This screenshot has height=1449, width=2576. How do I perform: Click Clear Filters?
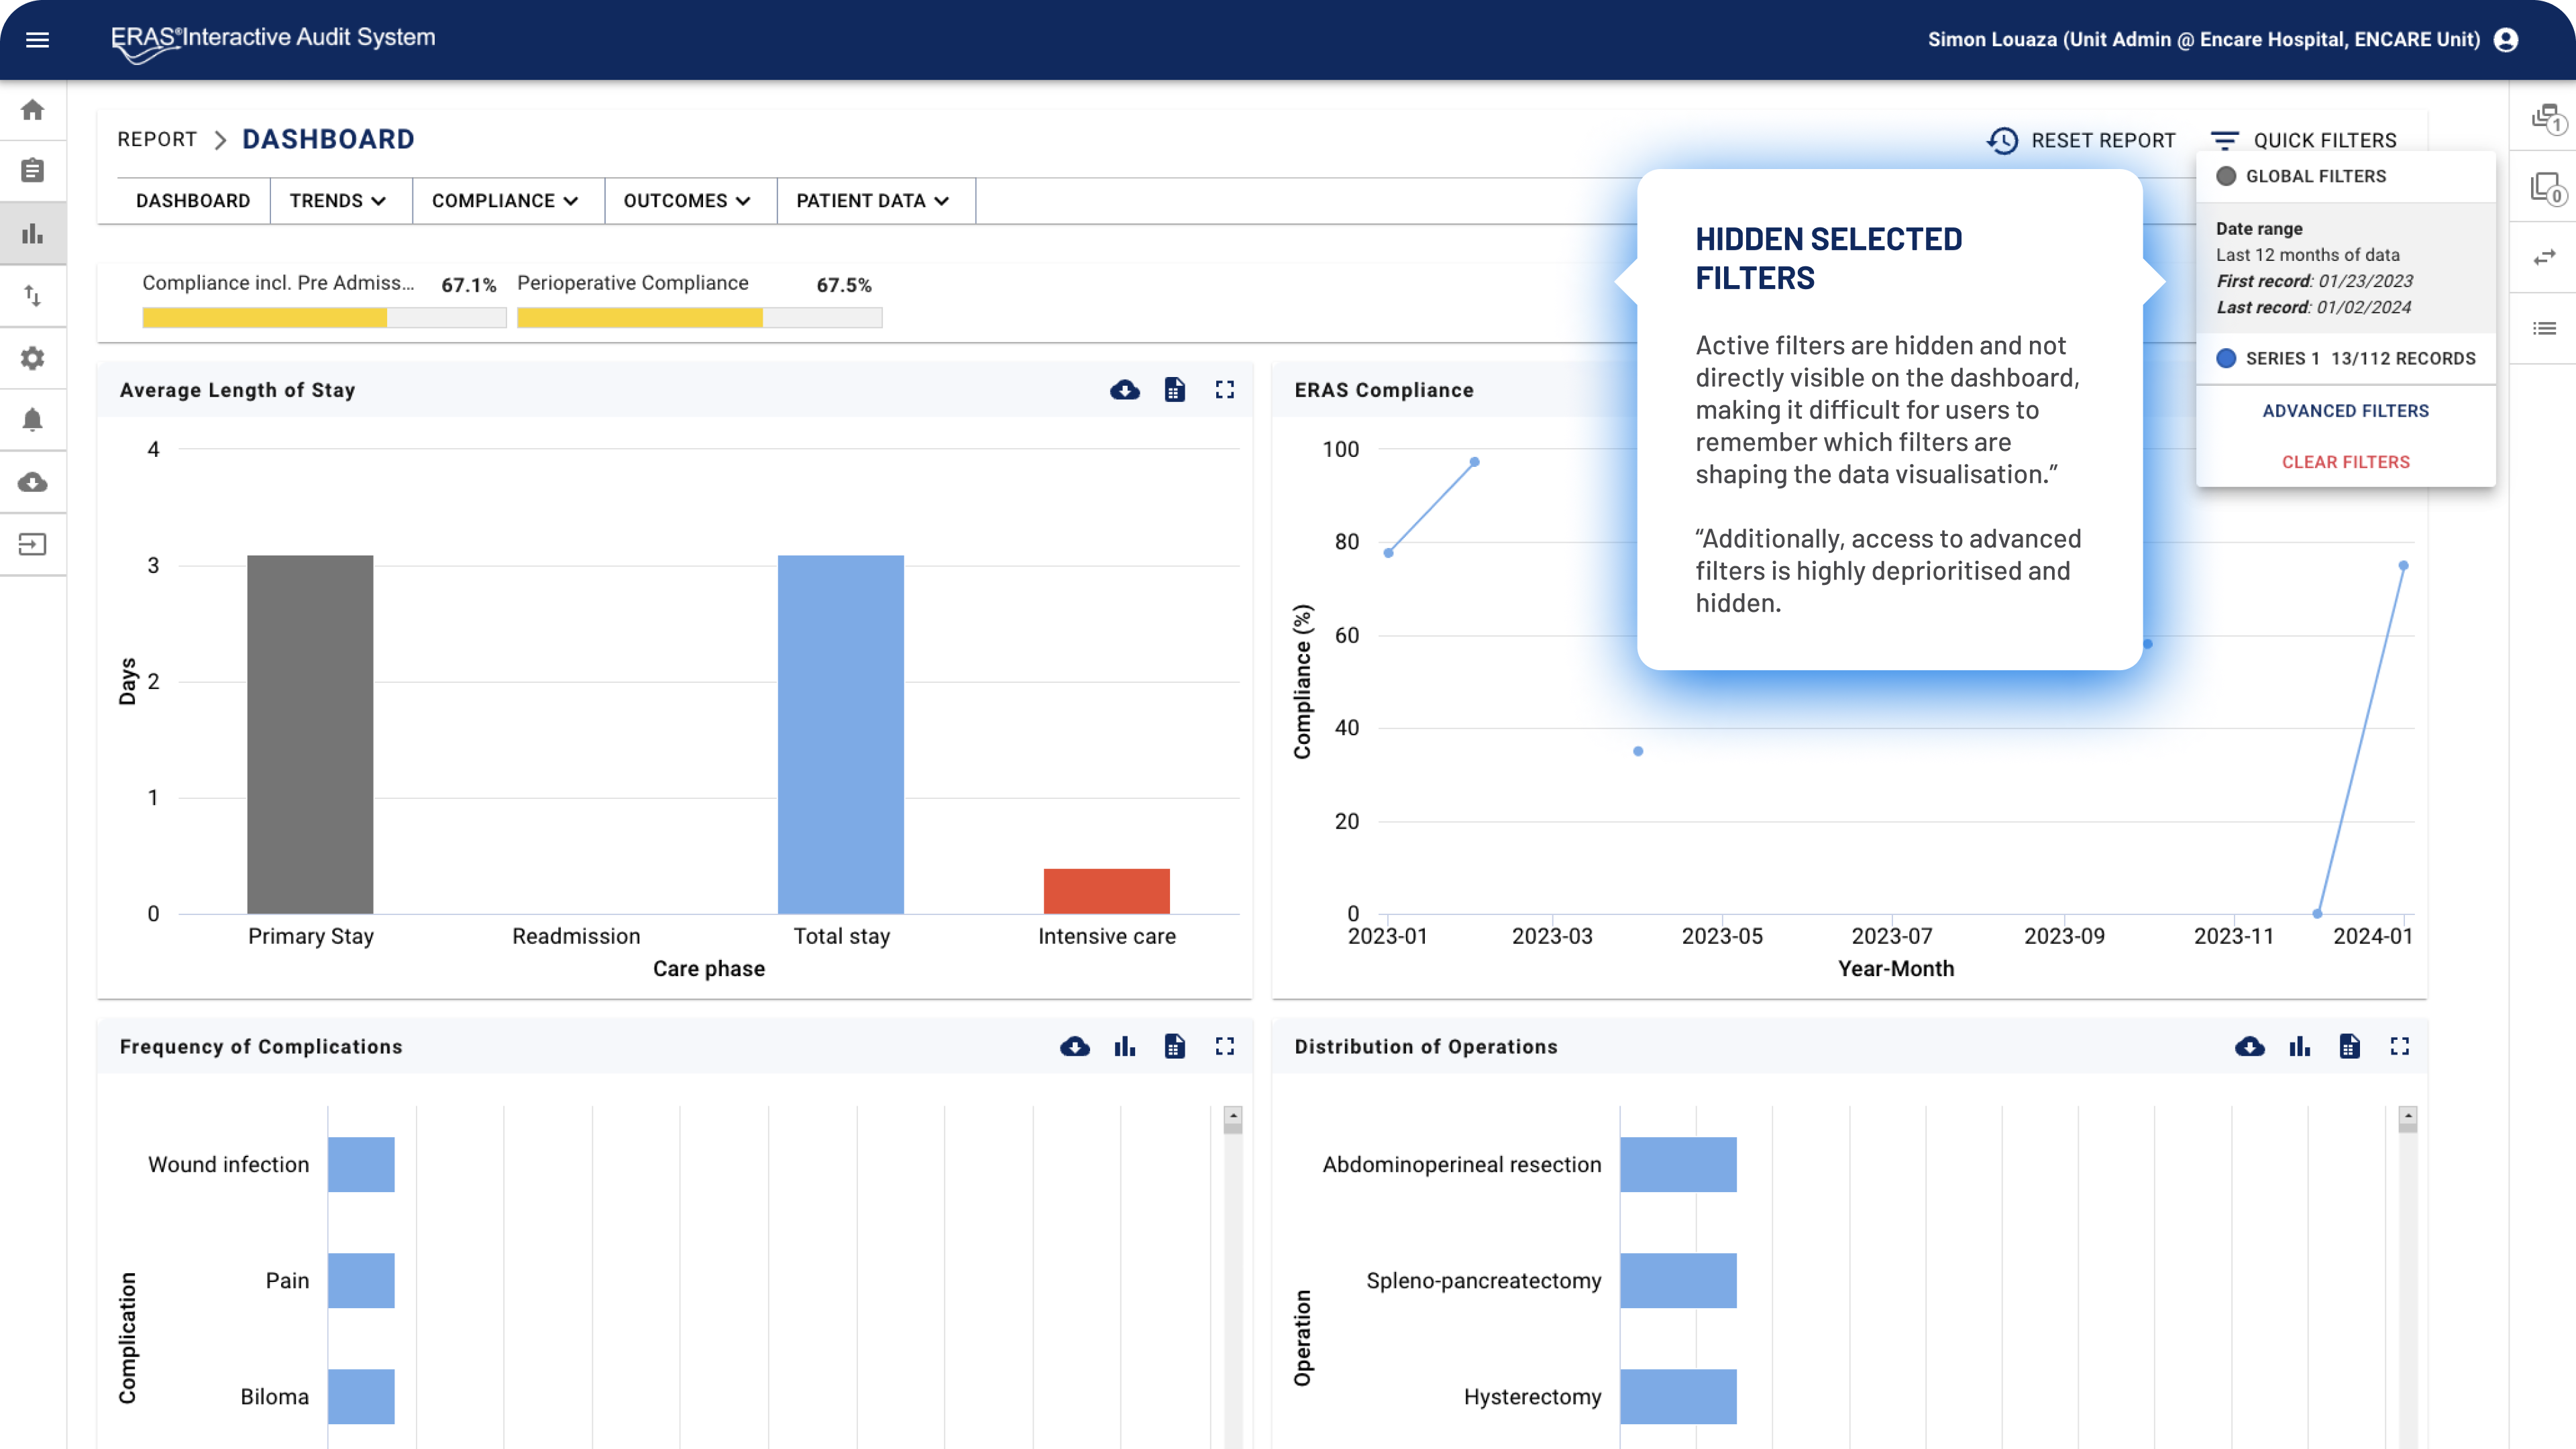(x=2345, y=462)
